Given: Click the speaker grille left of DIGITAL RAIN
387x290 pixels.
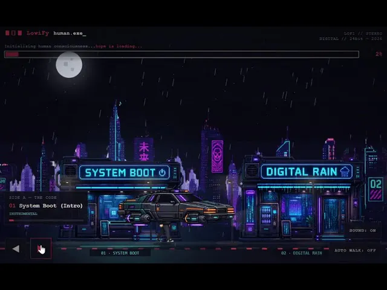Looking at the screenshot, I should (x=252, y=170).
